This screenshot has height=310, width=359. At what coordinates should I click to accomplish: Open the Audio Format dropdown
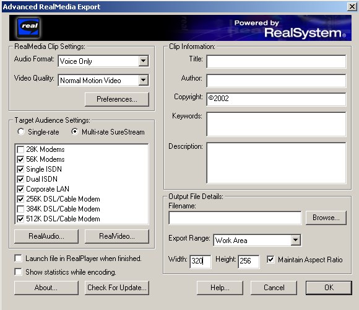click(x=144, y=61)
